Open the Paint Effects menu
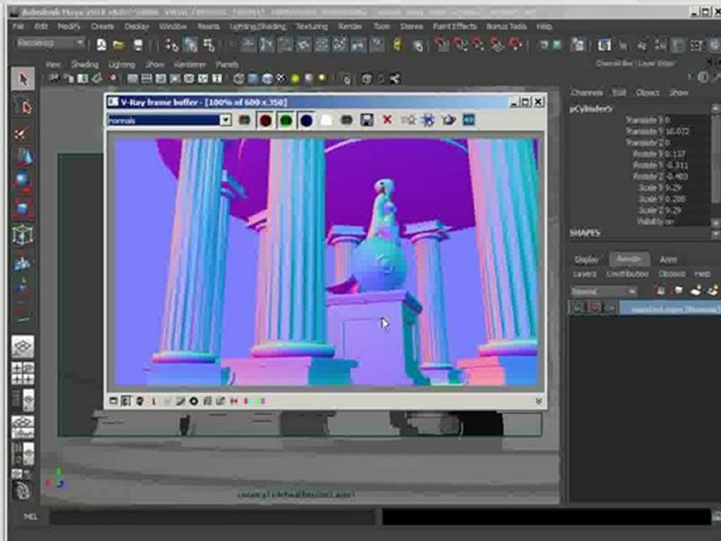Screen dimensions: 721x541 (x=454, y=27)
